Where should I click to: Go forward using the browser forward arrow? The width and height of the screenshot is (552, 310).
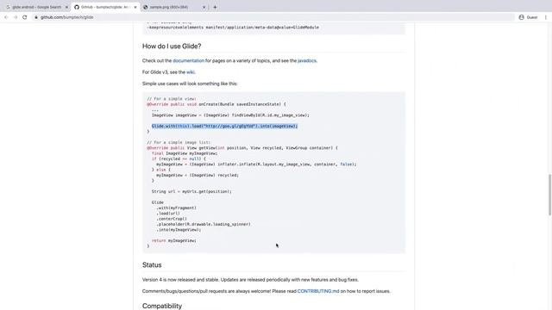(x=16, y=17)
